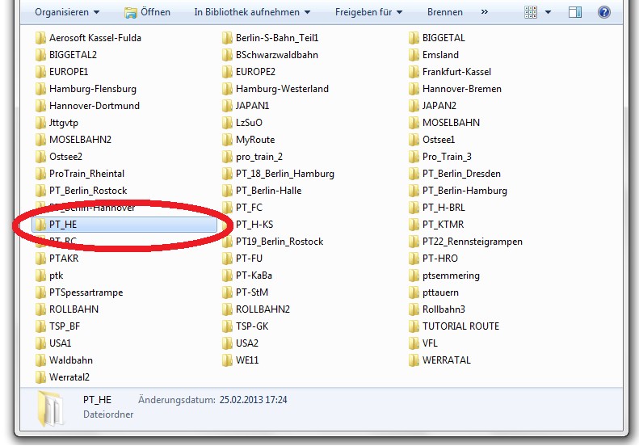Click the Werratal2 folder
639x446 pixels.
pos(69,377)
